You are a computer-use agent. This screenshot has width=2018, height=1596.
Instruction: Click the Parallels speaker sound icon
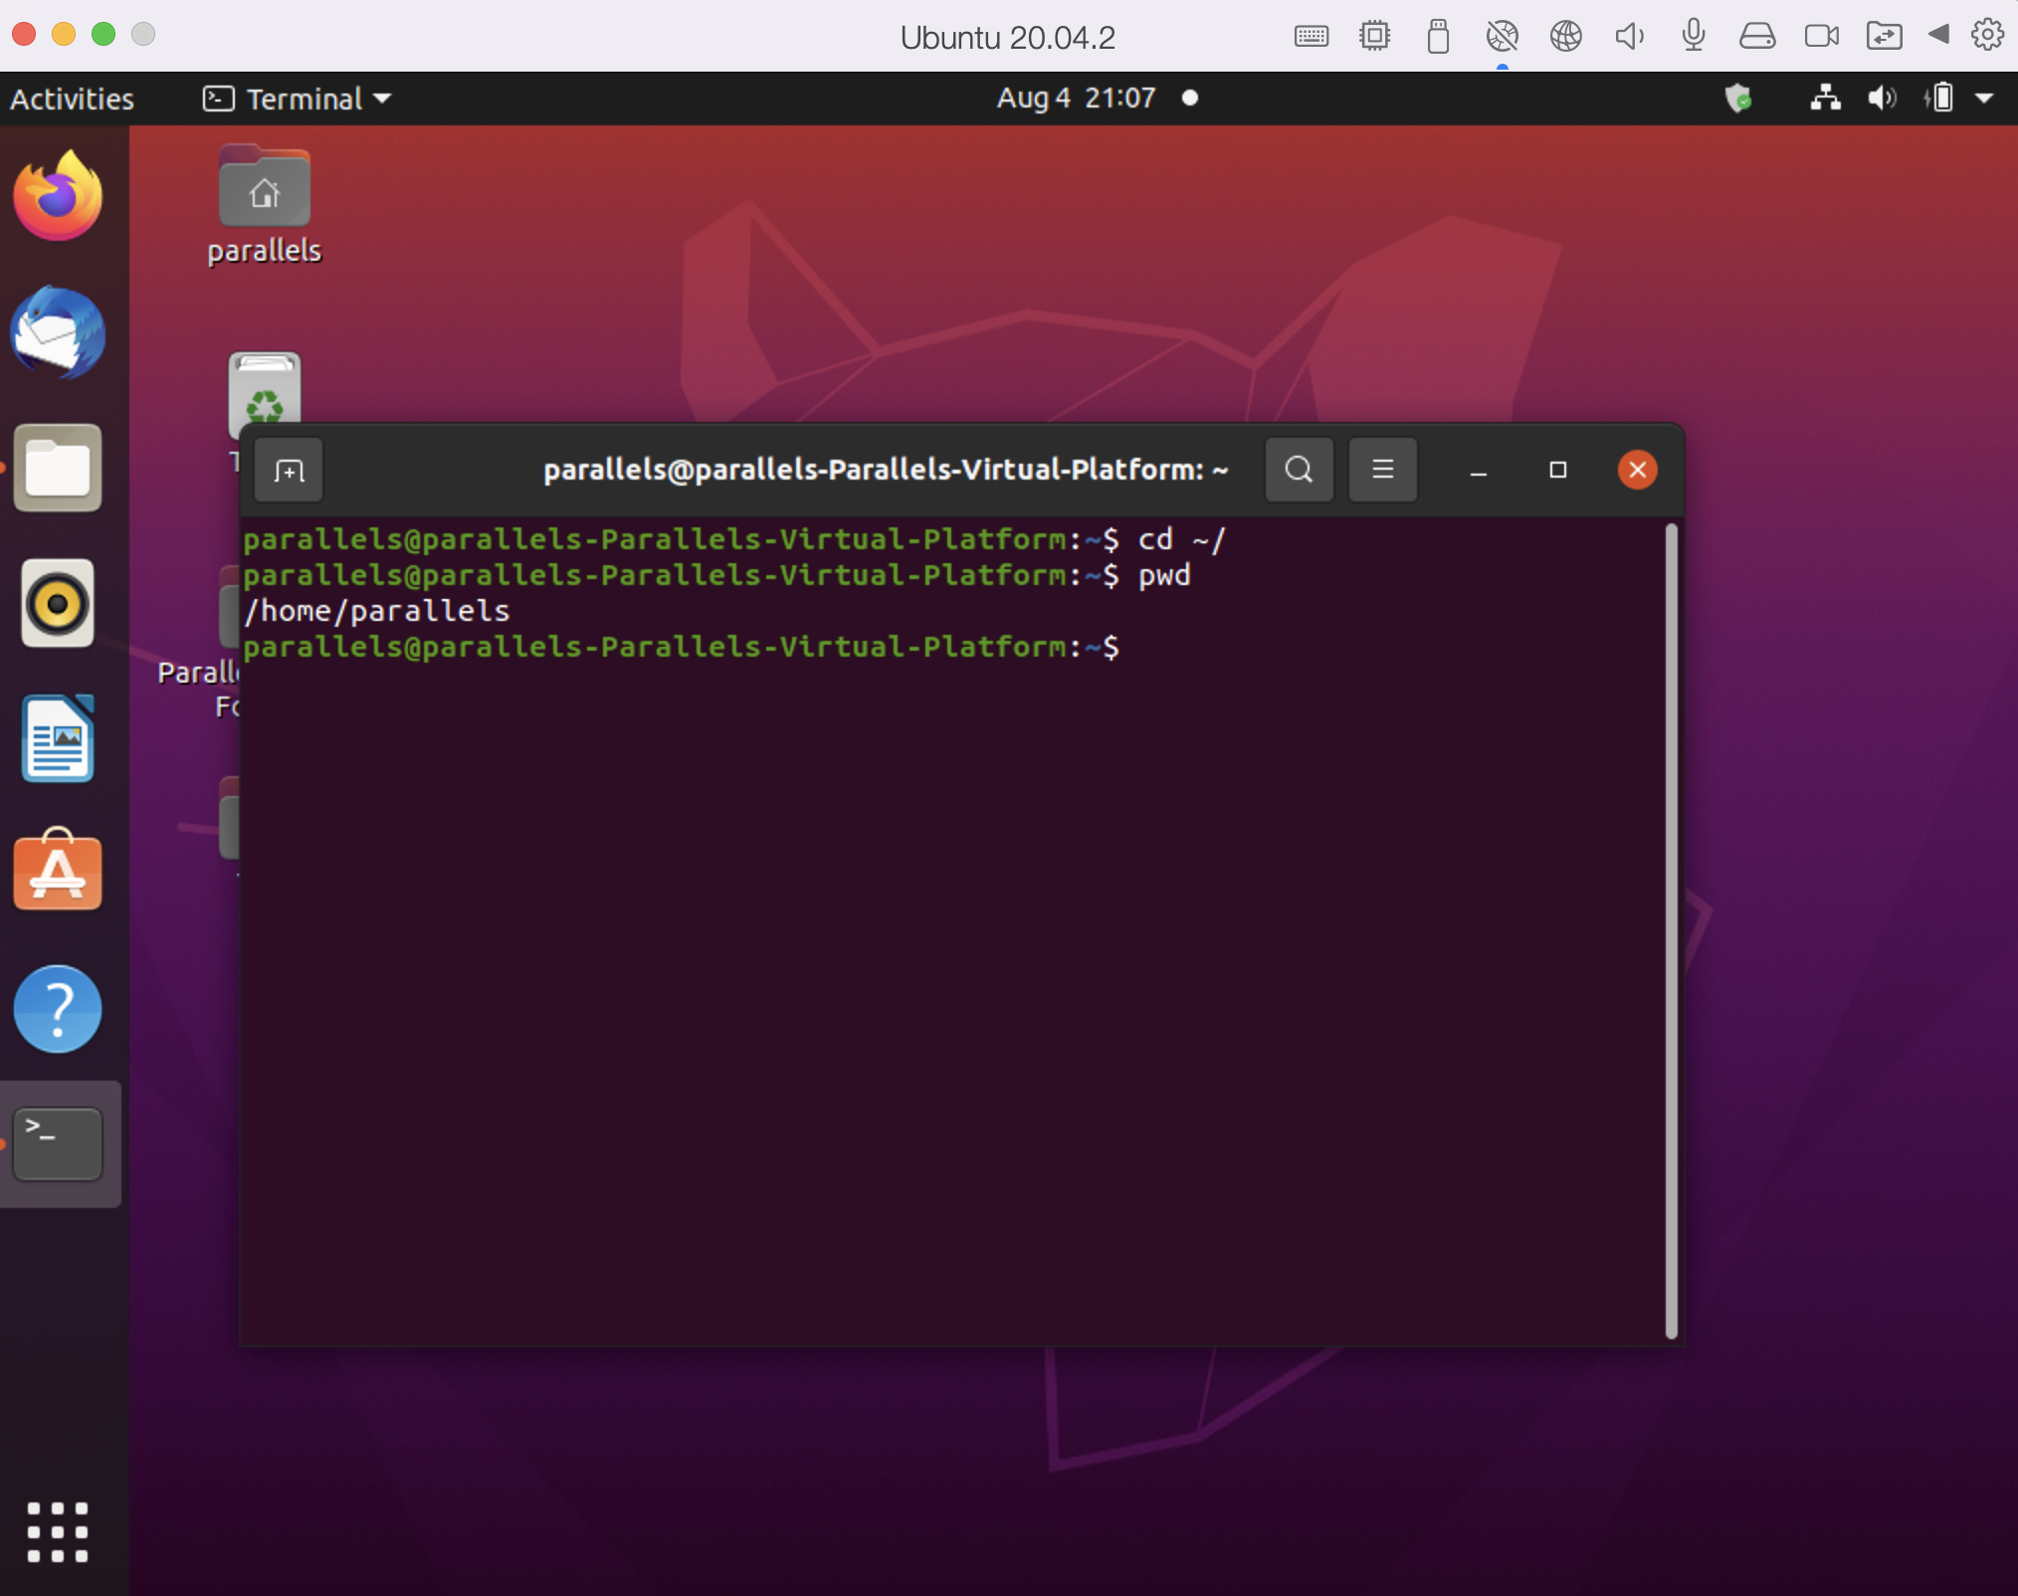pos(1629,37)
